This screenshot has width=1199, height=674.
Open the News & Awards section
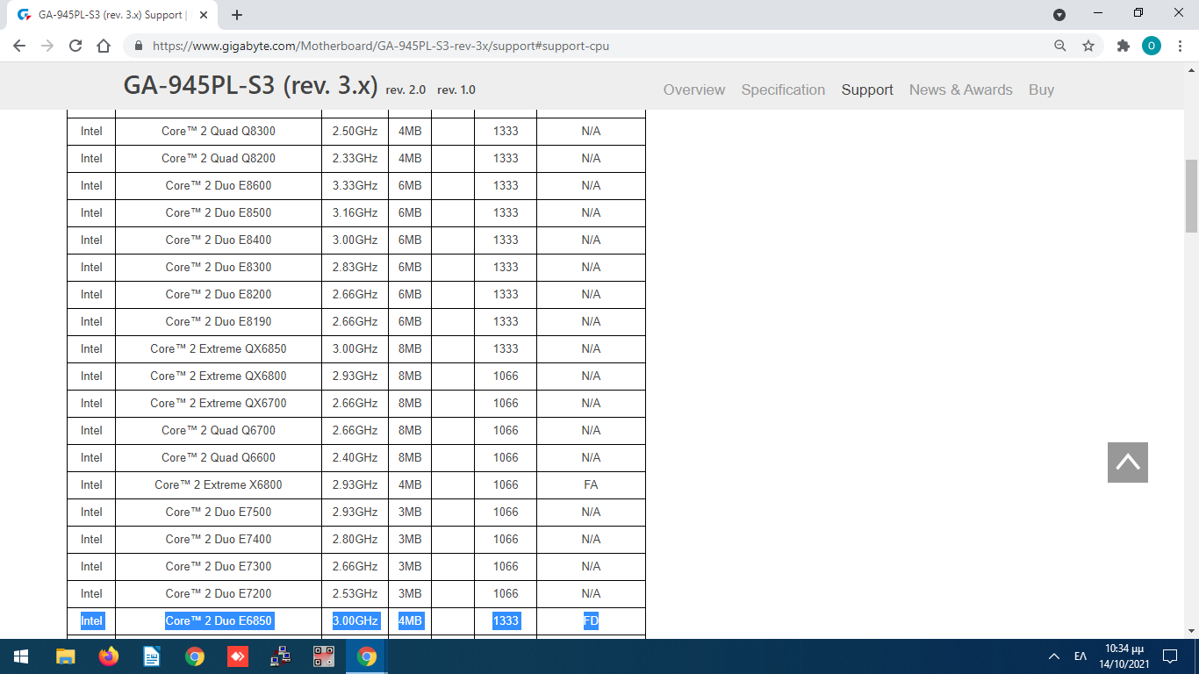961,90
